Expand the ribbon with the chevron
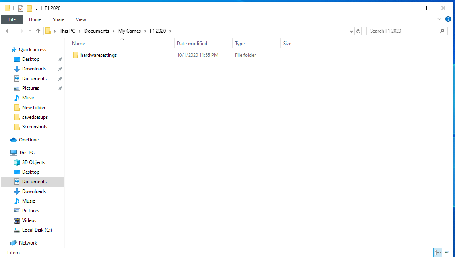Viewport: 455px width, 257px height. (x=439, y=19)
